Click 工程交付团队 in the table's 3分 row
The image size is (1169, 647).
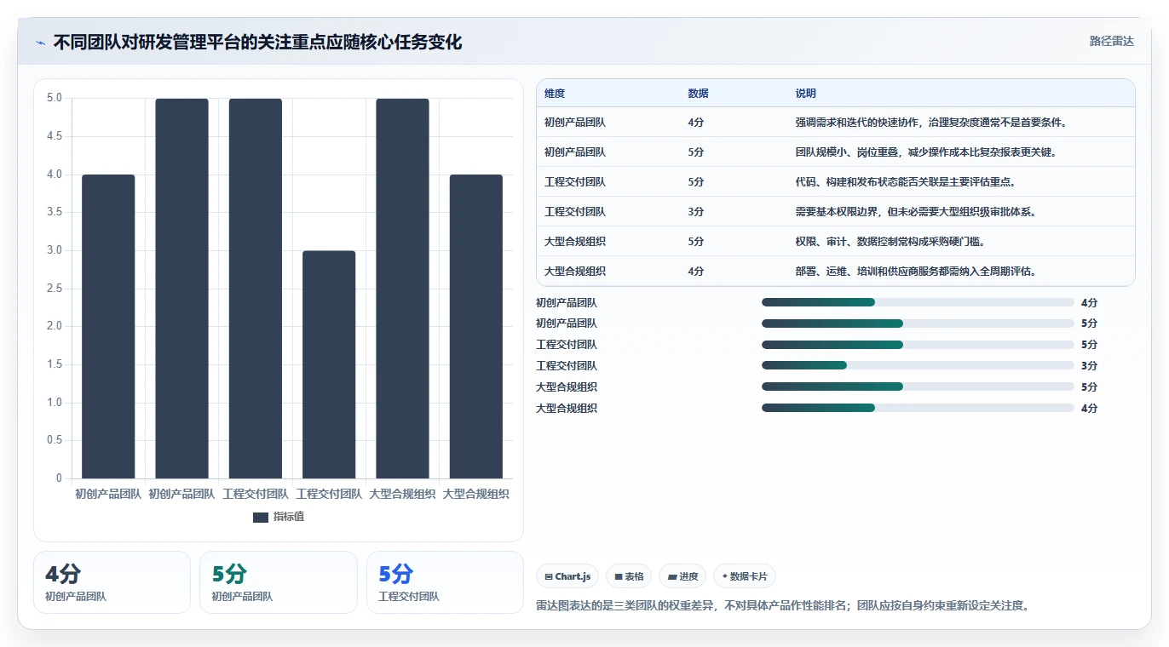click(x=575, y=212)
